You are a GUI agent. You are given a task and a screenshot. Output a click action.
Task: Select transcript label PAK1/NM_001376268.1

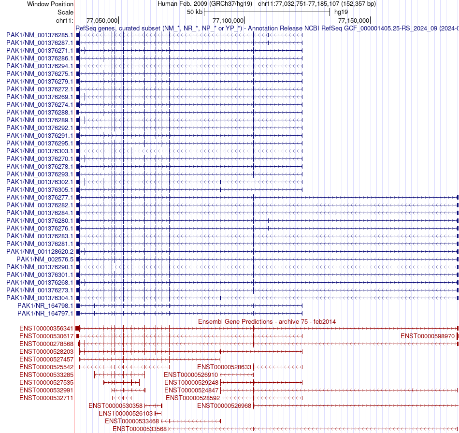pos(40,283)
